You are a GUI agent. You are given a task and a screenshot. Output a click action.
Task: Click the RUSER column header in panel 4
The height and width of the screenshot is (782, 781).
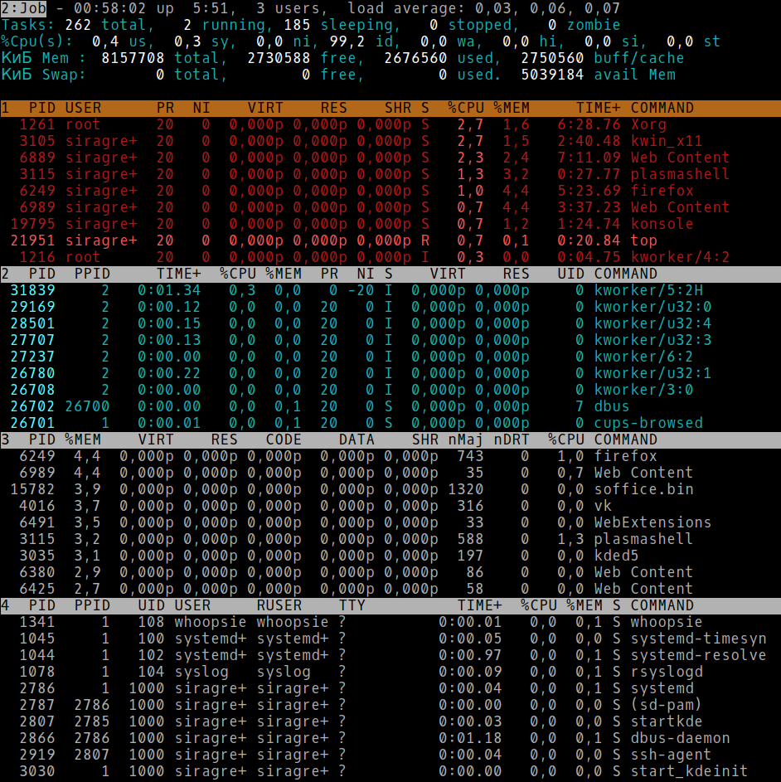point(279,605)
